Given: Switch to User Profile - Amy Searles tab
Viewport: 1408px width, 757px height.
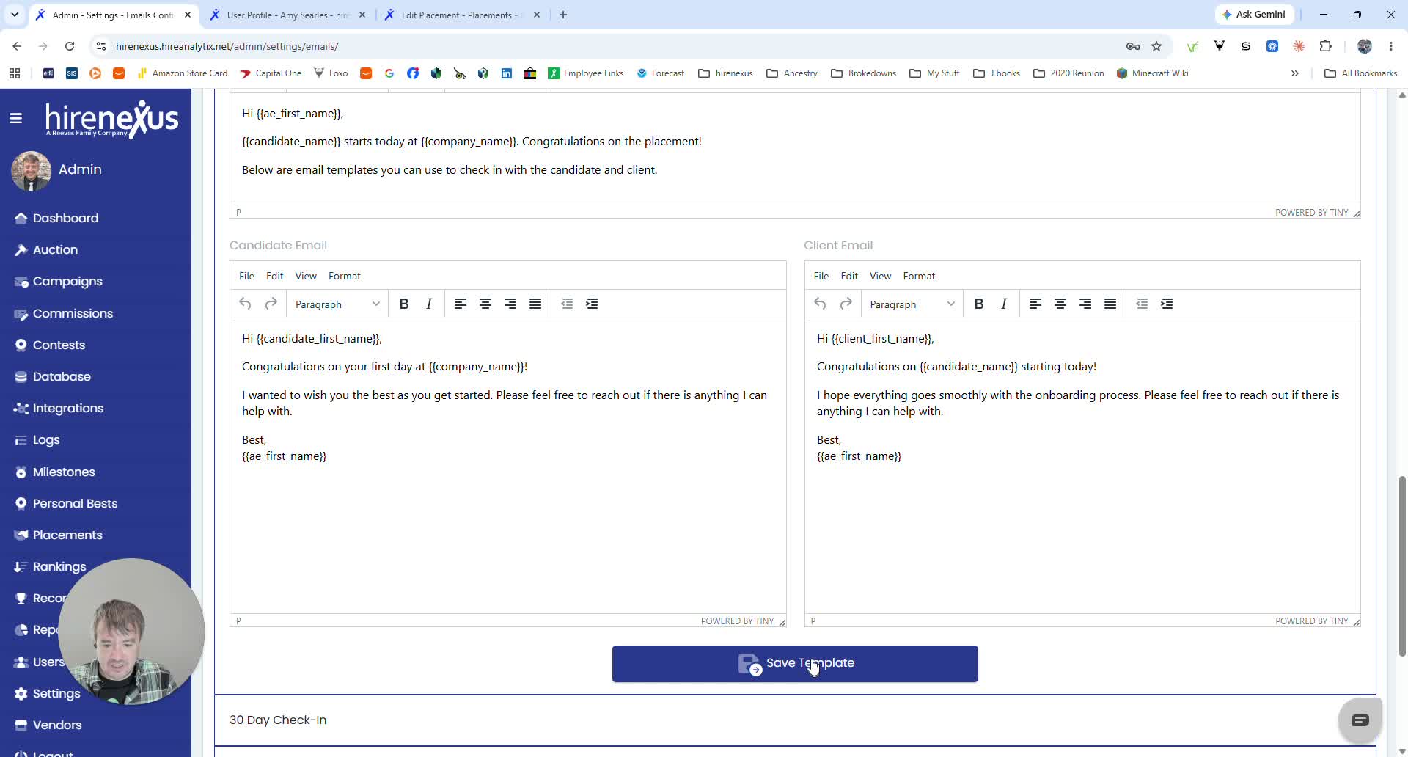Looking at the screenshot, I should [x=287, y=15].
